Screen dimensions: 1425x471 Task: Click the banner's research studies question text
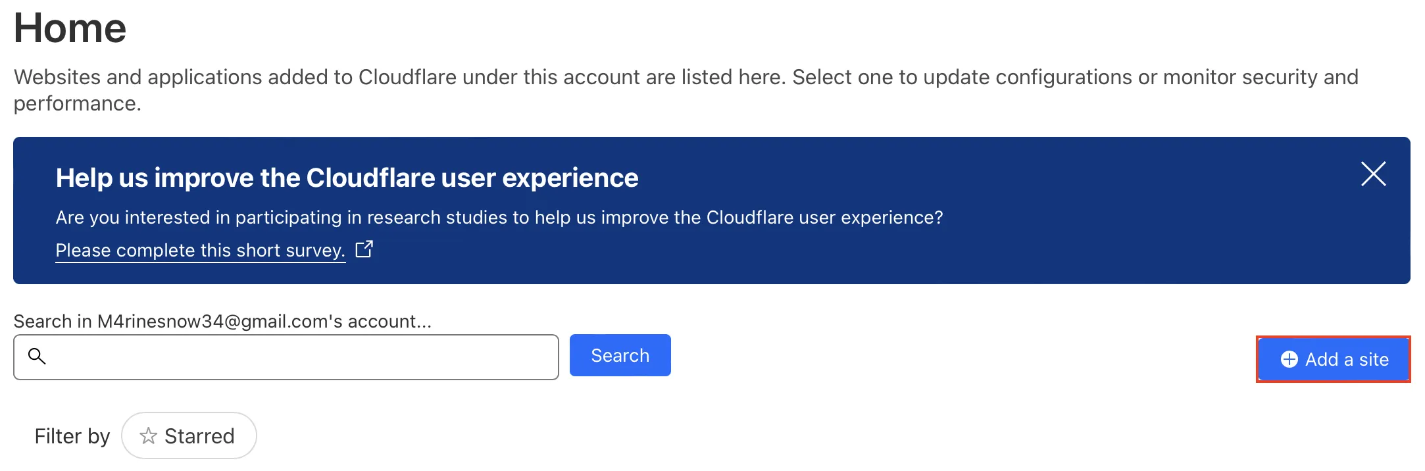click(x=499, y=218)
